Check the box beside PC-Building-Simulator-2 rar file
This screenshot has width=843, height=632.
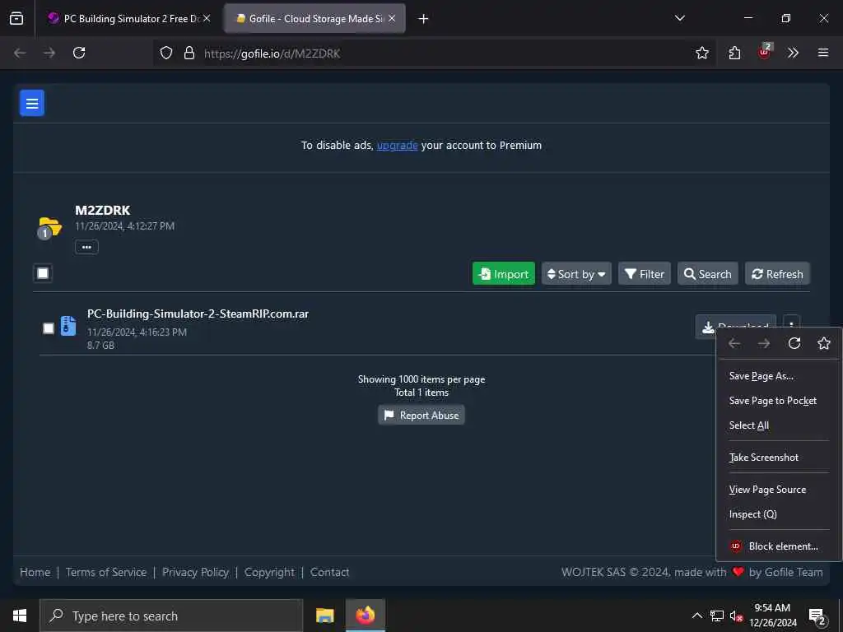(49, 328)
